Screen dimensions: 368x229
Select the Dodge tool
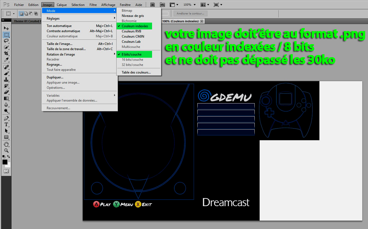click(x=6, y=111)
